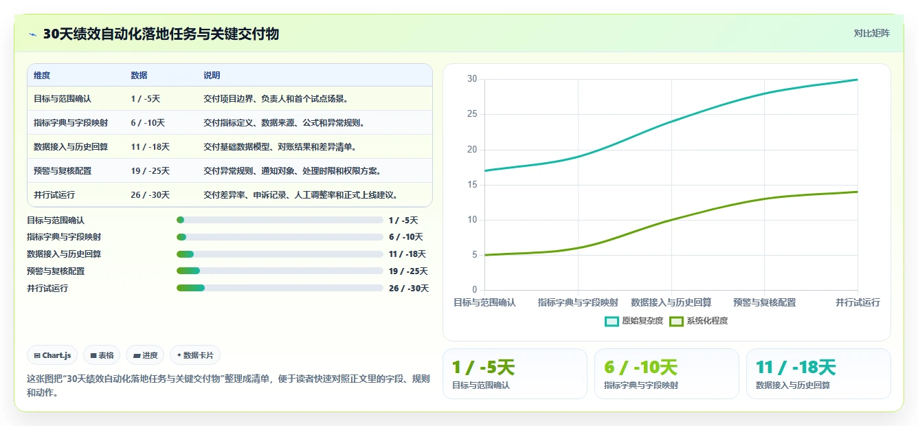Click table cell 26 / -30天
The width and height of the screenshot is (918, 426).
(150, 195)
